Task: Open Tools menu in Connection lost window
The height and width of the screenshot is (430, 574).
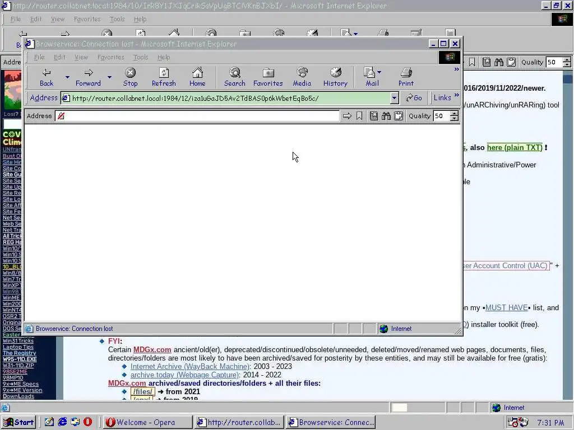Action: (x=141, y=57)
